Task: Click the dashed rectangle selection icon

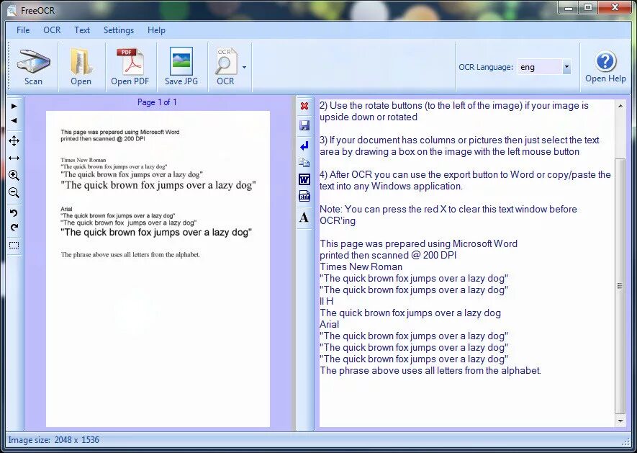Action: point(14,245)
